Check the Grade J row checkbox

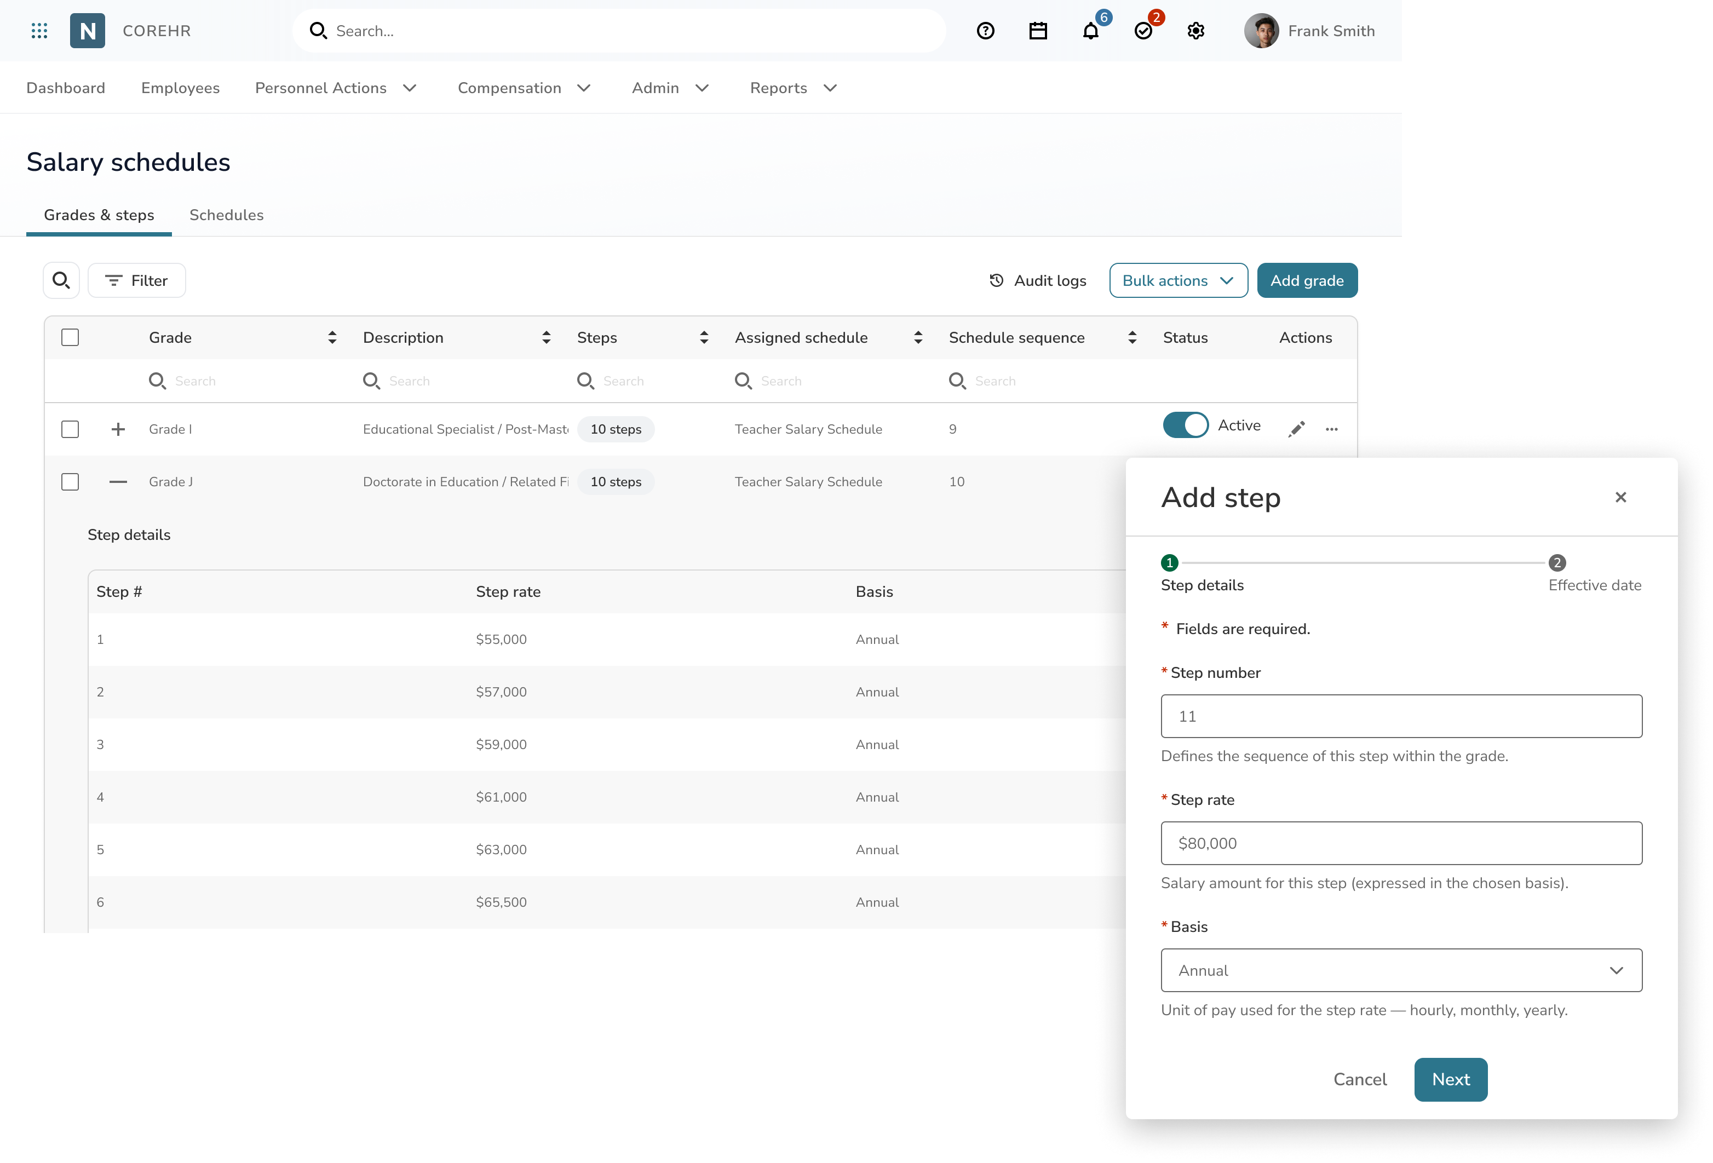[x=70, y=482]
